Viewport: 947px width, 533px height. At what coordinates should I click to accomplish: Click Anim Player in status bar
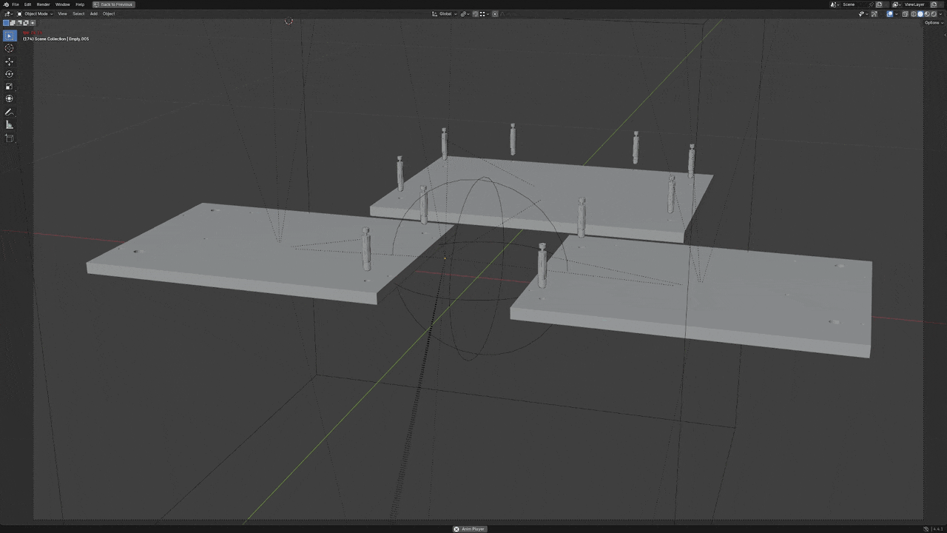(x=470, y=529)
